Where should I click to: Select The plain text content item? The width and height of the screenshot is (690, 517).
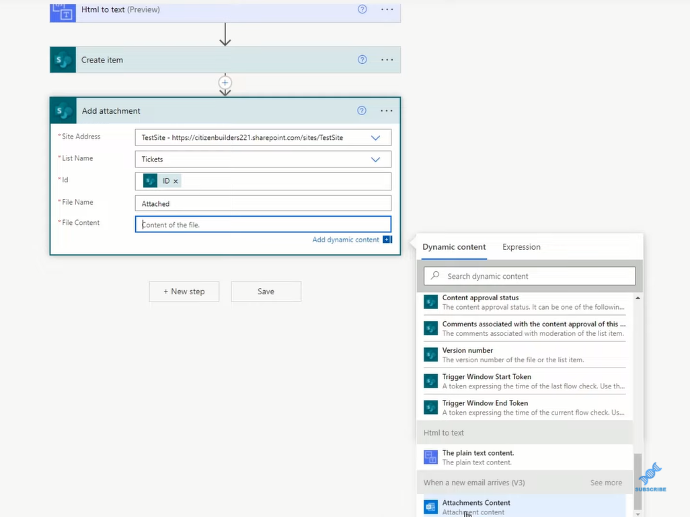(x=525, y=458)
